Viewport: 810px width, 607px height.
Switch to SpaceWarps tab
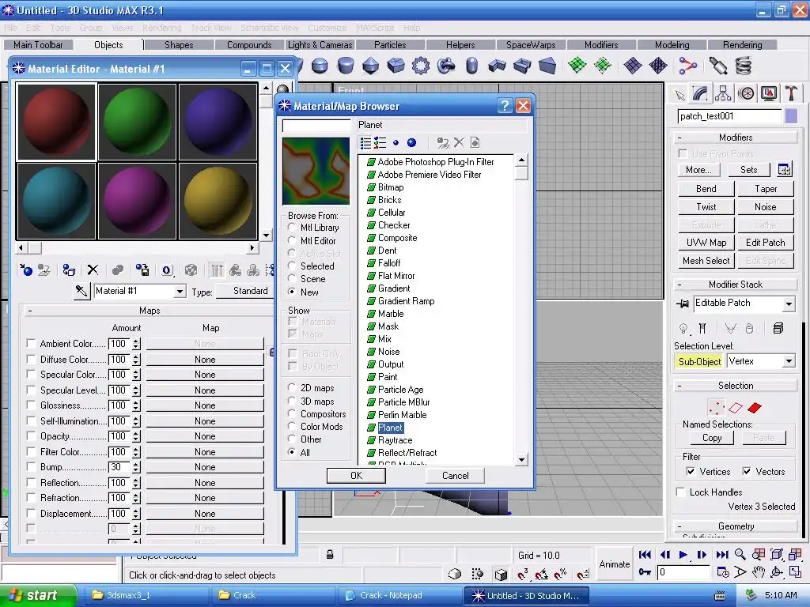point(531,45)
